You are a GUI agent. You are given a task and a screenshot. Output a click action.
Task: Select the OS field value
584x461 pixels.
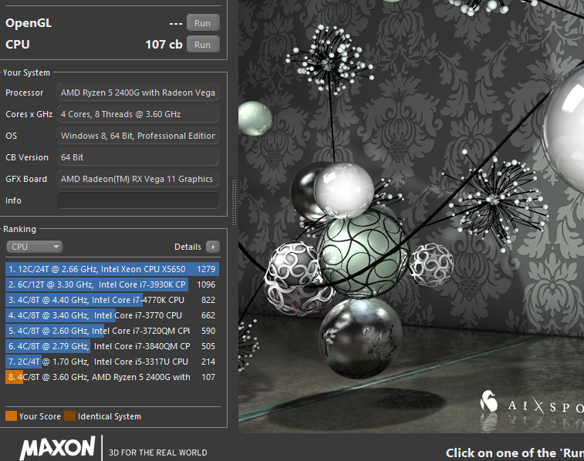tap(138, 136)
